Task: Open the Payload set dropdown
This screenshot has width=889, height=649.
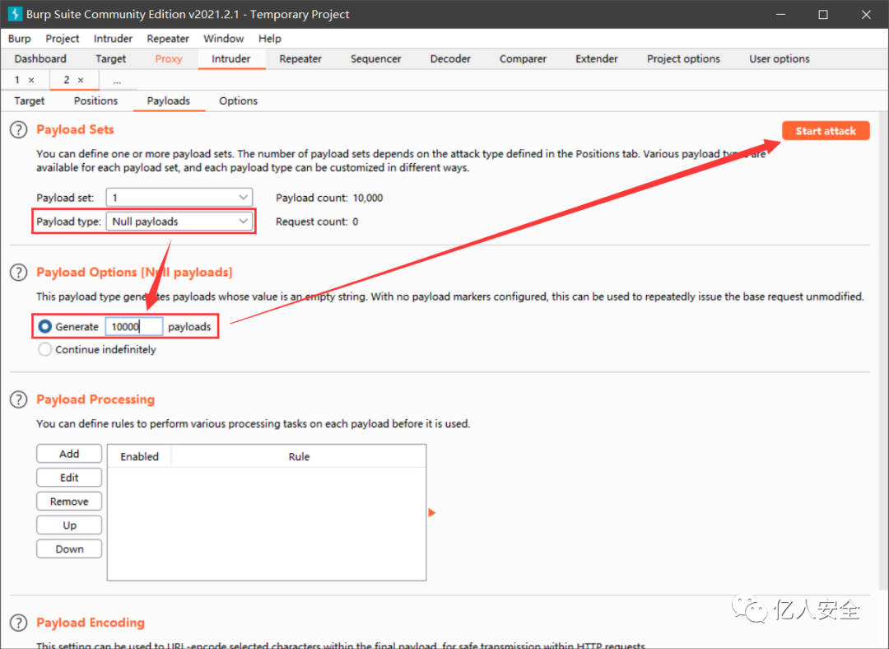Action: pyautogui.click(x=179, y=198)
